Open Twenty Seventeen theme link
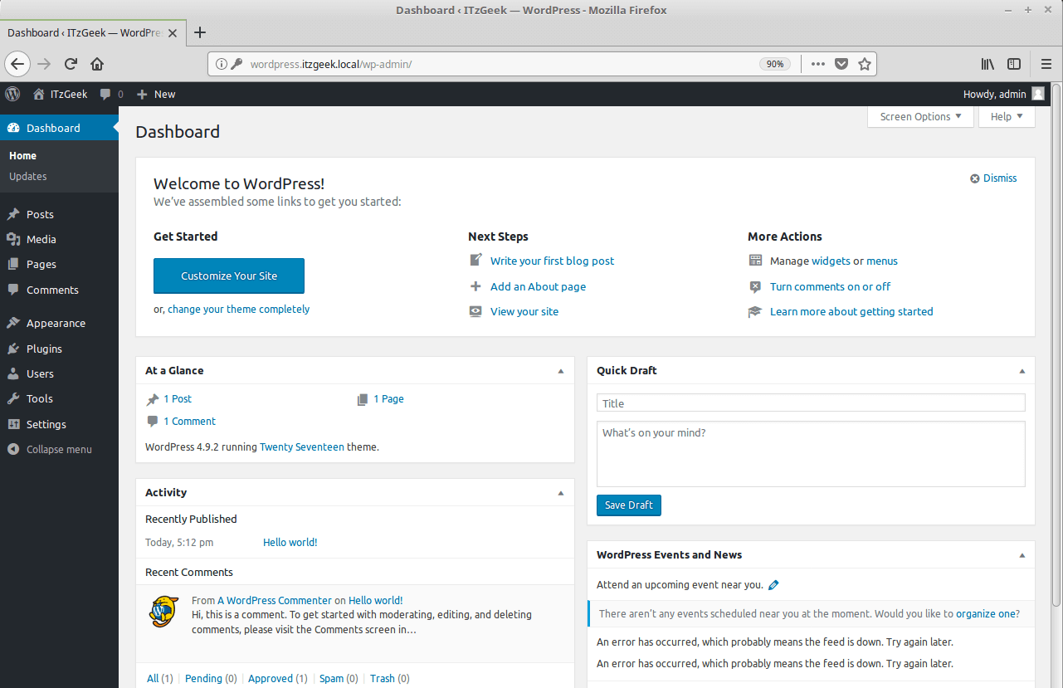The width and height of the screenshot is (1063, 688). (x=302, y=447)
